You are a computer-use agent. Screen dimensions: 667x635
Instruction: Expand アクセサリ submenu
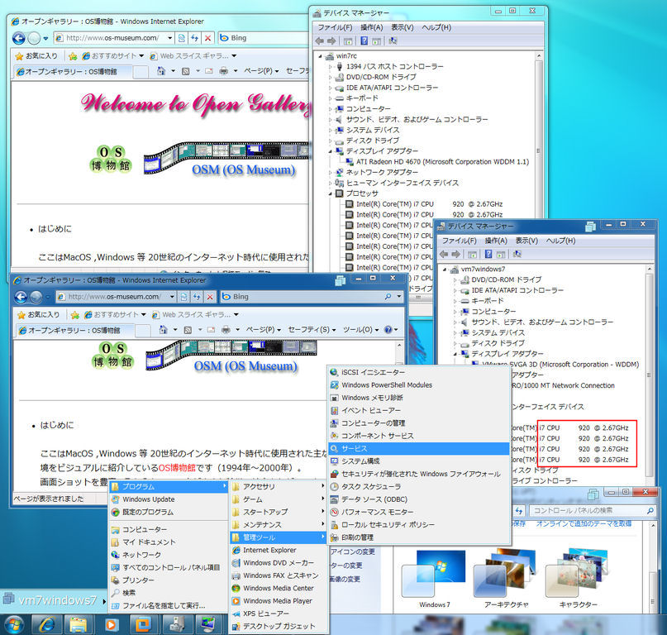[279, 486]
